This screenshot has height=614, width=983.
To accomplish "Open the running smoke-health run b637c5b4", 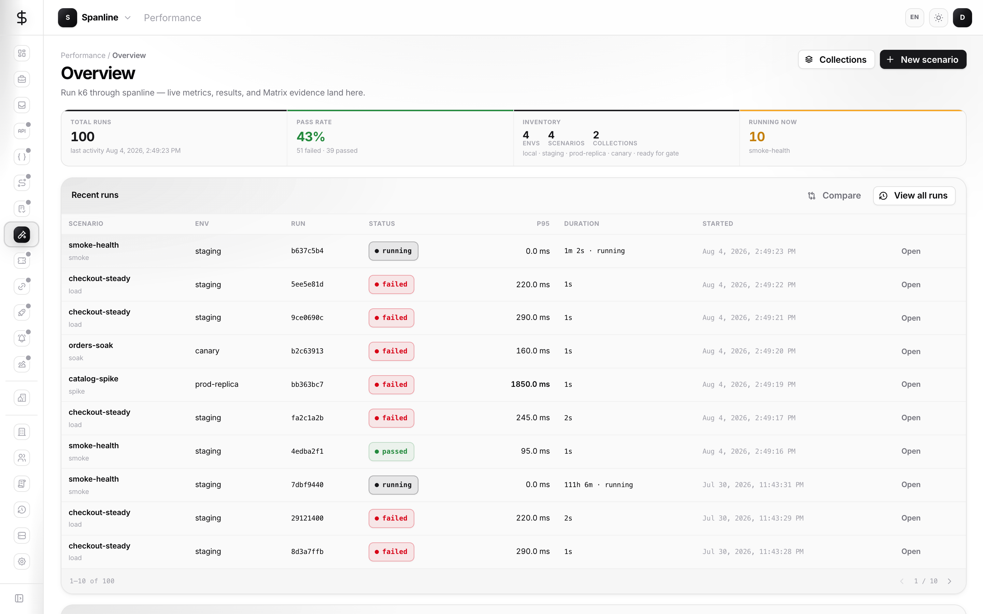I will coord(911,251).
